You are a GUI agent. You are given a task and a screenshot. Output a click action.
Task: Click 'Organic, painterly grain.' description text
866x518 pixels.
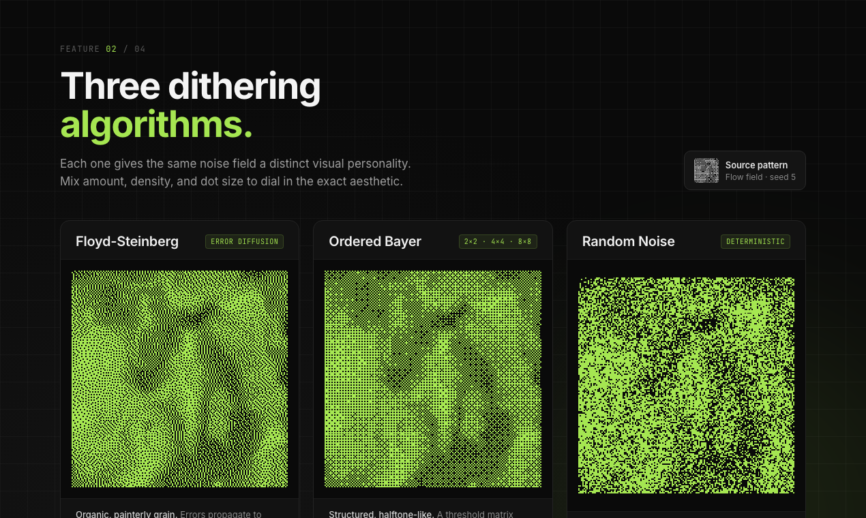click(126, 515)
